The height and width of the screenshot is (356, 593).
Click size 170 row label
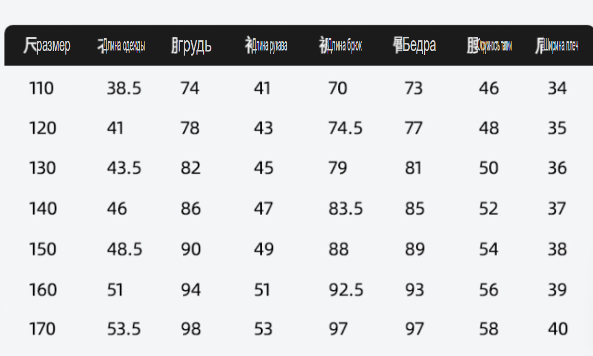[x=42, y=329]
